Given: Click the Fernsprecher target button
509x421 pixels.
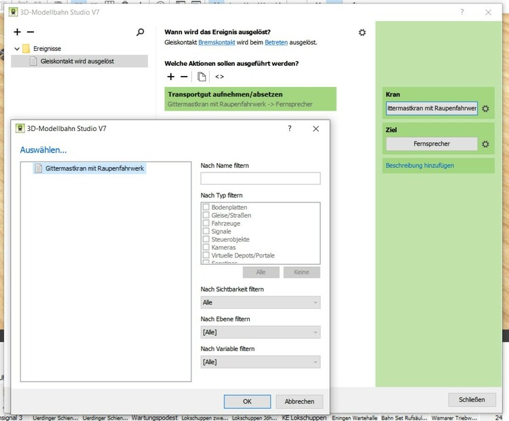Looking at the screenshot, I should [x=432, y=144].
